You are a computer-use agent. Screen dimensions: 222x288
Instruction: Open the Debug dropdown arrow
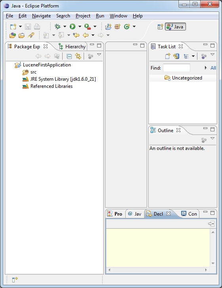point(65,27)
